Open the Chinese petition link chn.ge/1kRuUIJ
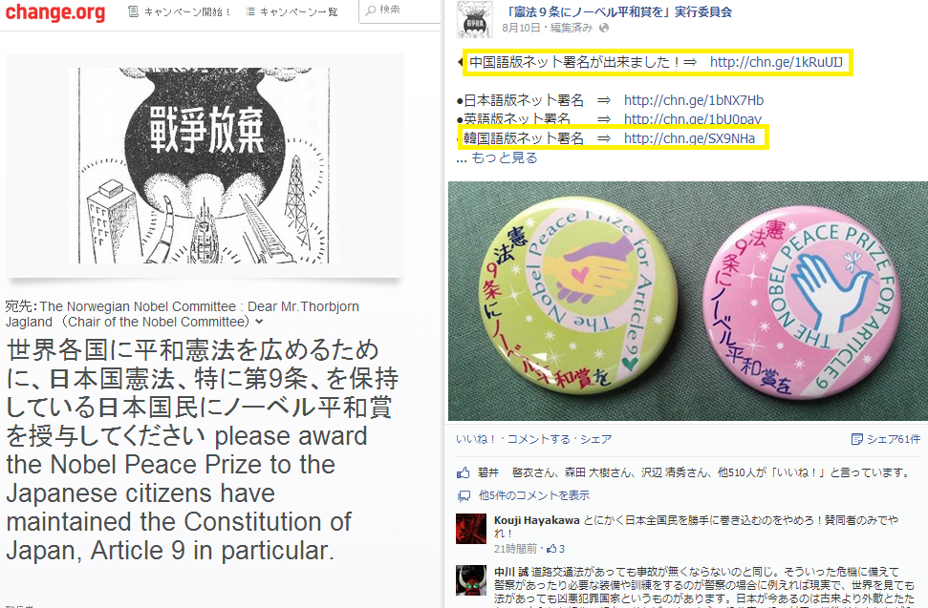 tap(776, 62)
